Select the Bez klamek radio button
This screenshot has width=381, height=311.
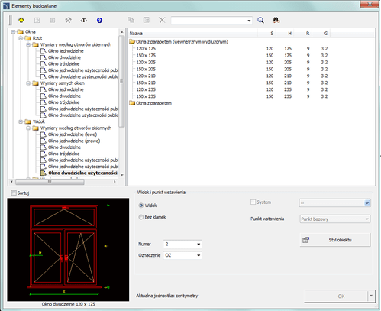141,217
